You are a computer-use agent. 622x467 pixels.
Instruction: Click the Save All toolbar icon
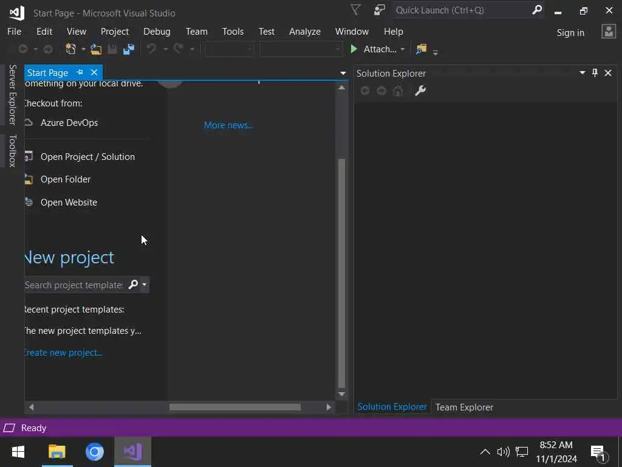[129, 49]
